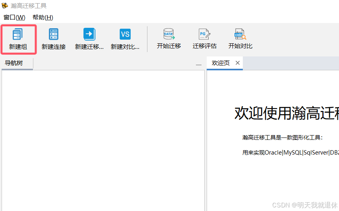Click the 瀚高迁移工具 app logo icon
339x211 pixels.
(4, 6)
